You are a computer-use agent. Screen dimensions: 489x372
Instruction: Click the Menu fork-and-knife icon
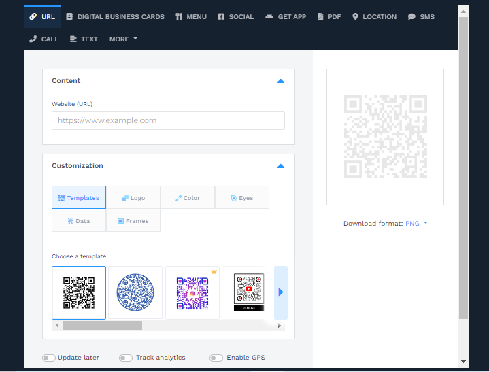(179, 16)
